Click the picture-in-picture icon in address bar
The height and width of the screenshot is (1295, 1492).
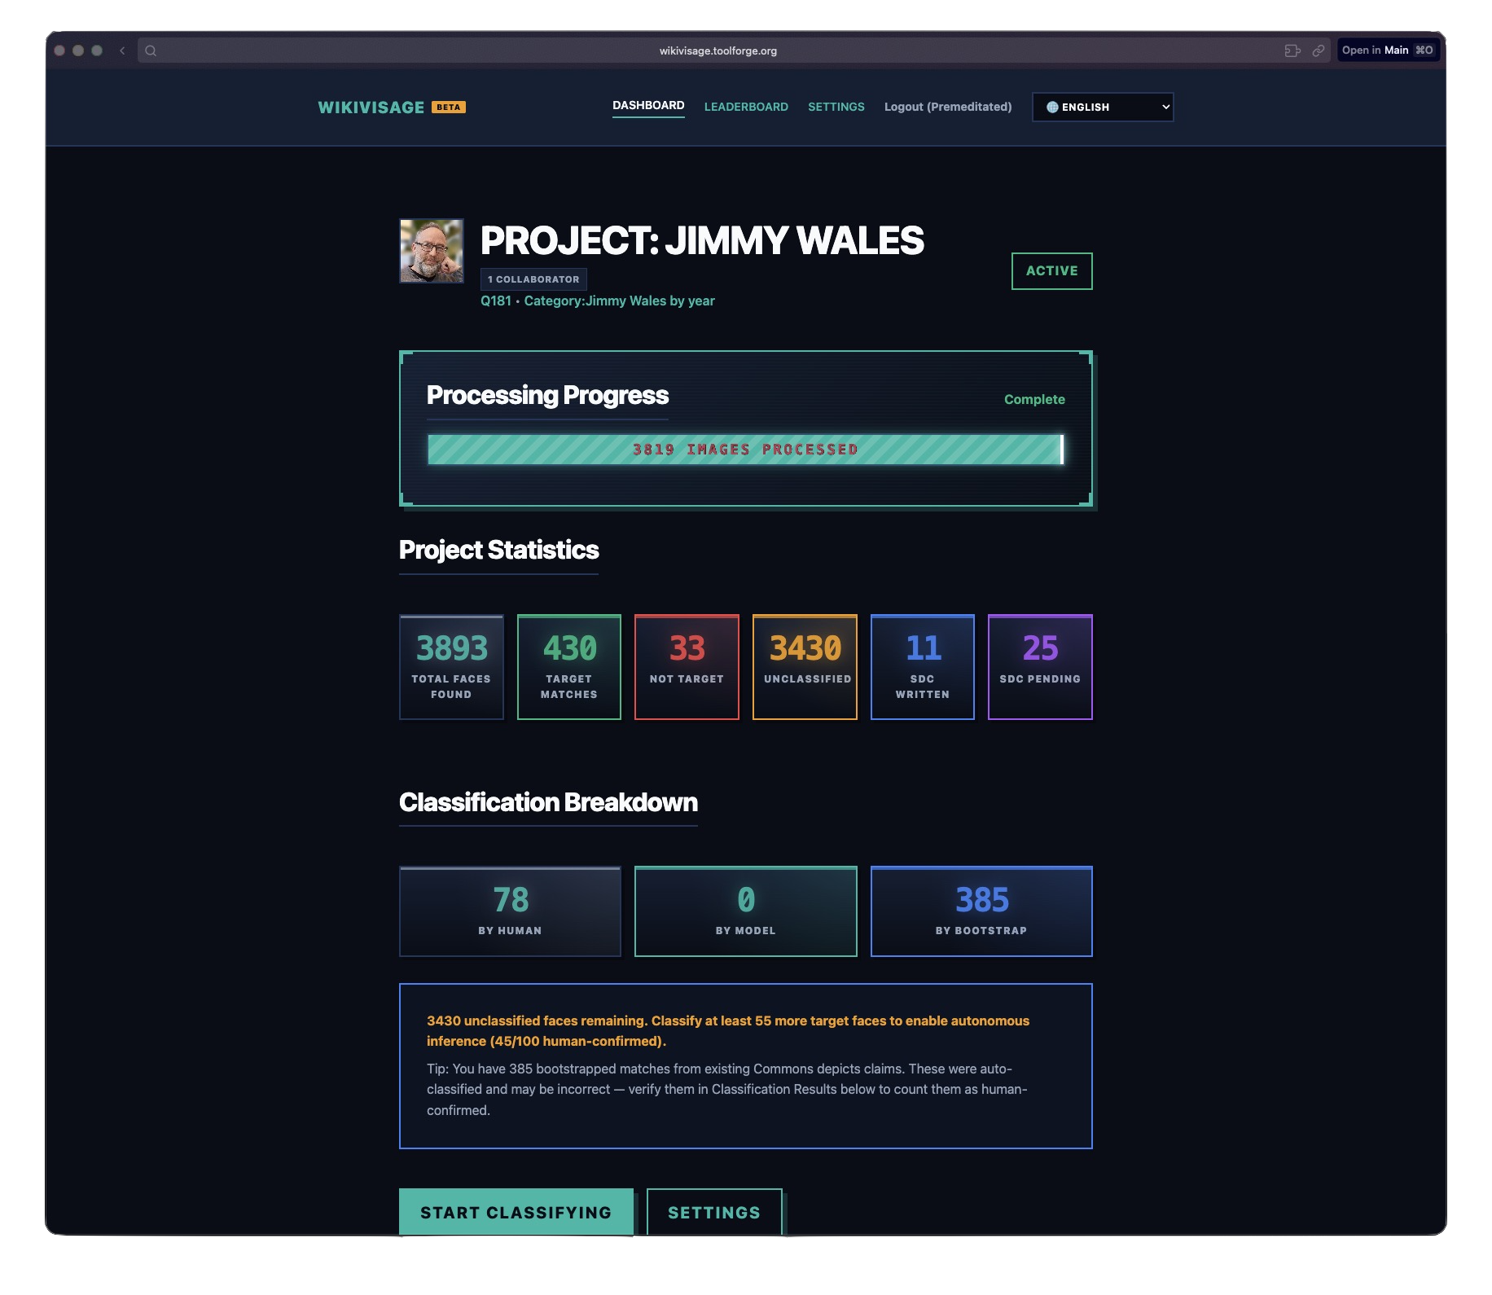tap(1292, 50)
